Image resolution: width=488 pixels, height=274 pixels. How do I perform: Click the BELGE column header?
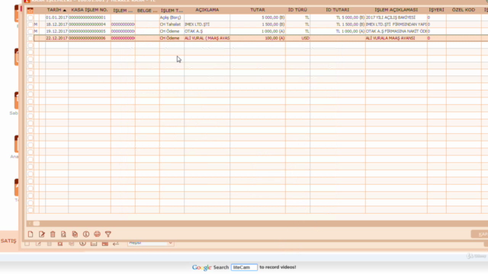pyautogui.click(x=147, y=10)
